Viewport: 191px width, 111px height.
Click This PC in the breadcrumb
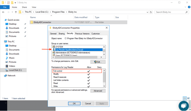tap(28, 12)
